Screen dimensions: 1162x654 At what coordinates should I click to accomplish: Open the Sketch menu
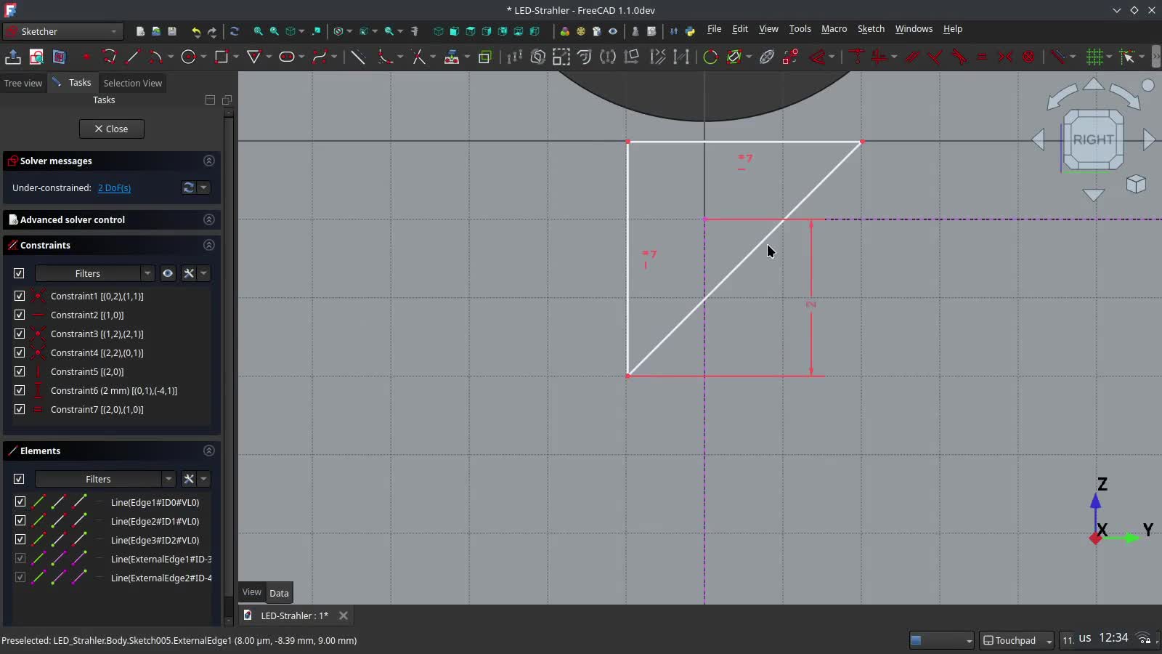pyautogui.click(x=871, y=29)
